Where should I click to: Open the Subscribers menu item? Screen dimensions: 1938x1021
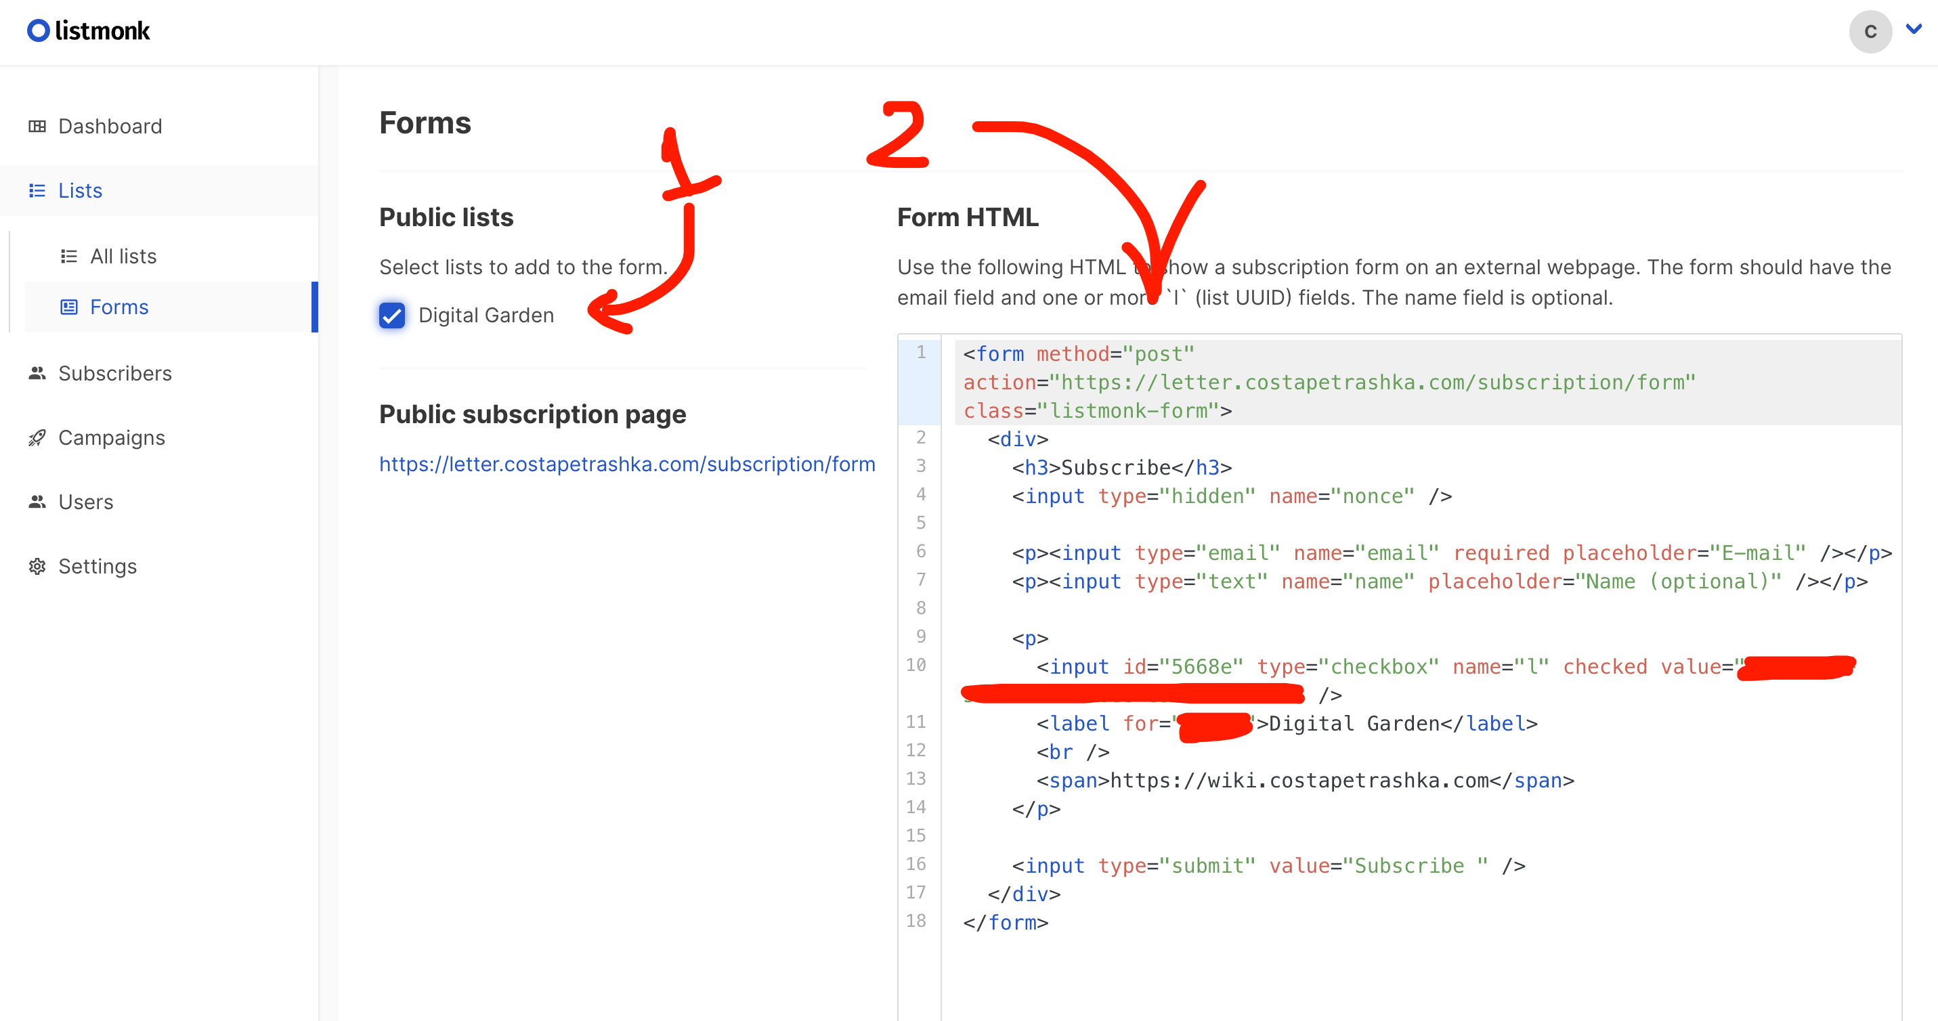115,373
